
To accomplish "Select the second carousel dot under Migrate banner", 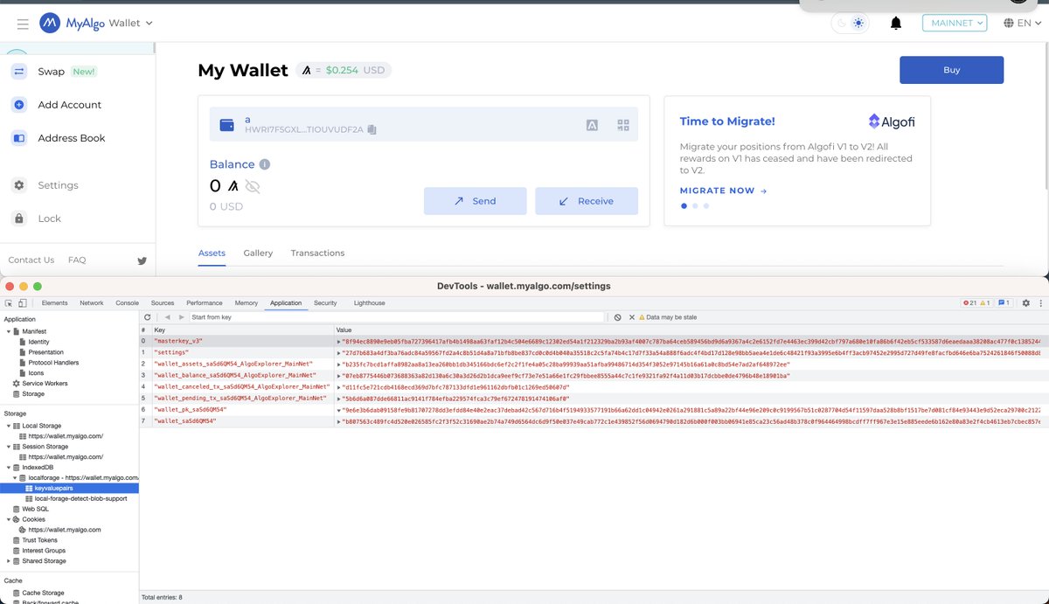I will [x=694, y=205].
